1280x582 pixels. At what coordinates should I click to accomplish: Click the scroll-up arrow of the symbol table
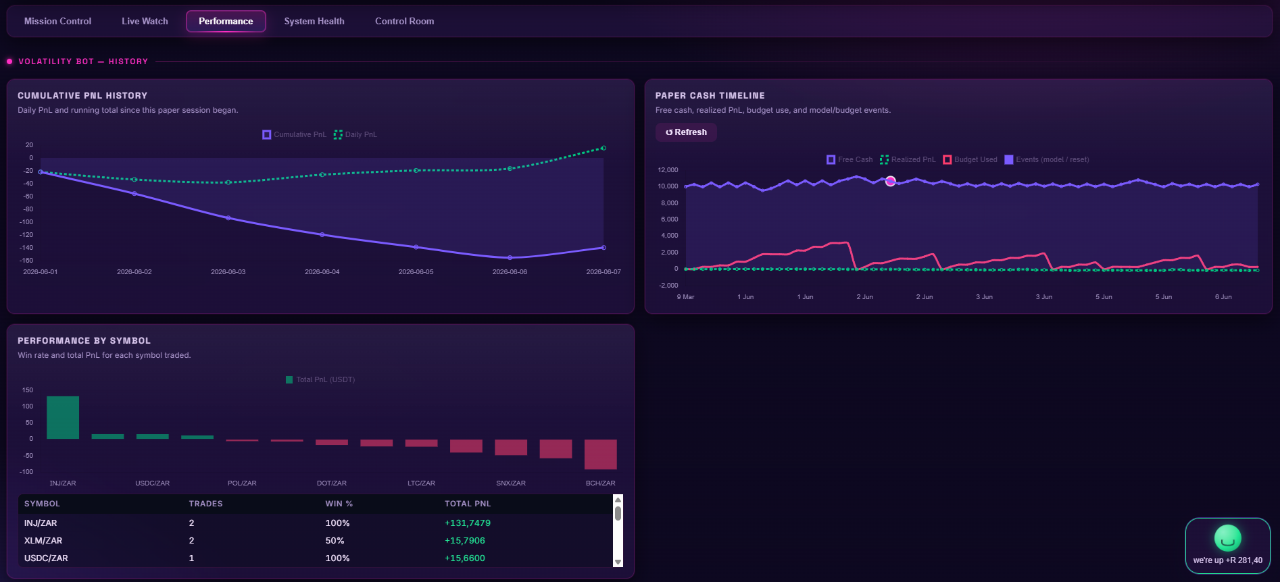point(618,500)
